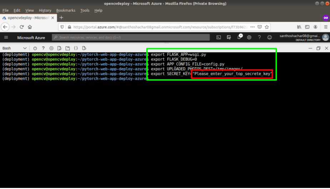Restart Cloud Shell with power icon
This screenshot has height=189, width=330.
click(x=35, y=48)
